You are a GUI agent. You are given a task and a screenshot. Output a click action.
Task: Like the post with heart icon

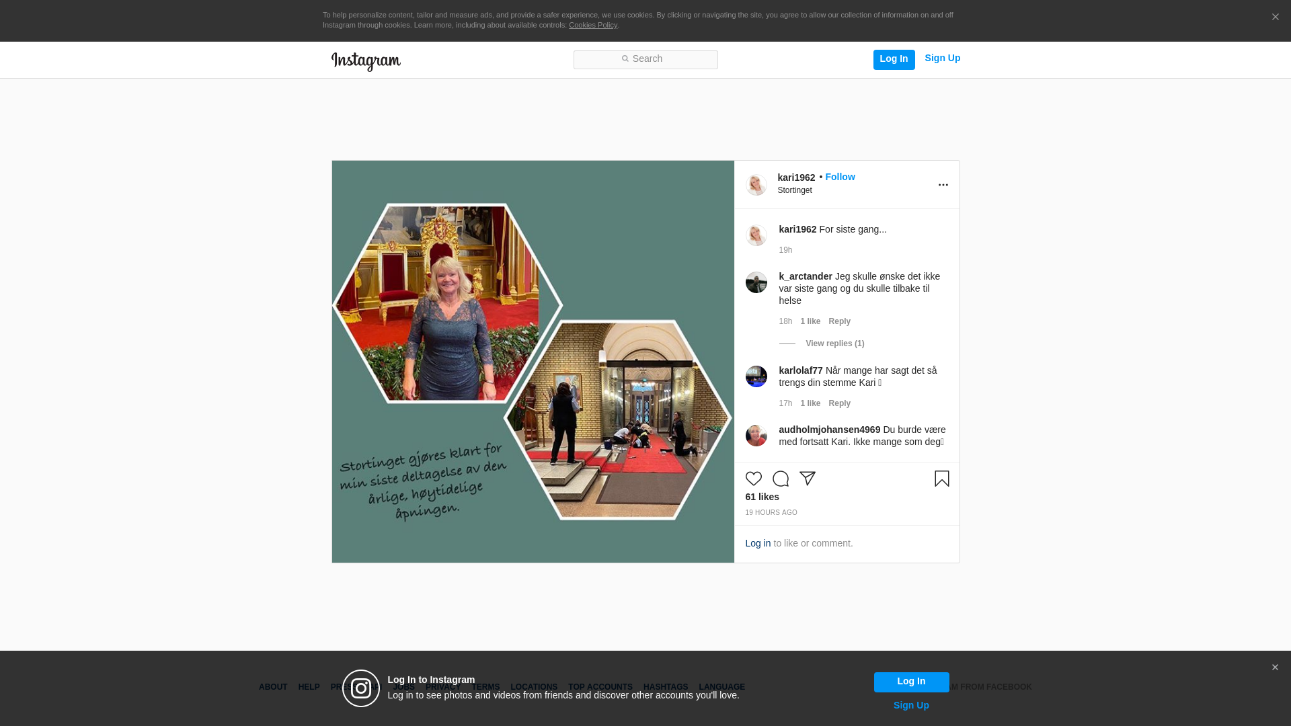tap(753, 479)
